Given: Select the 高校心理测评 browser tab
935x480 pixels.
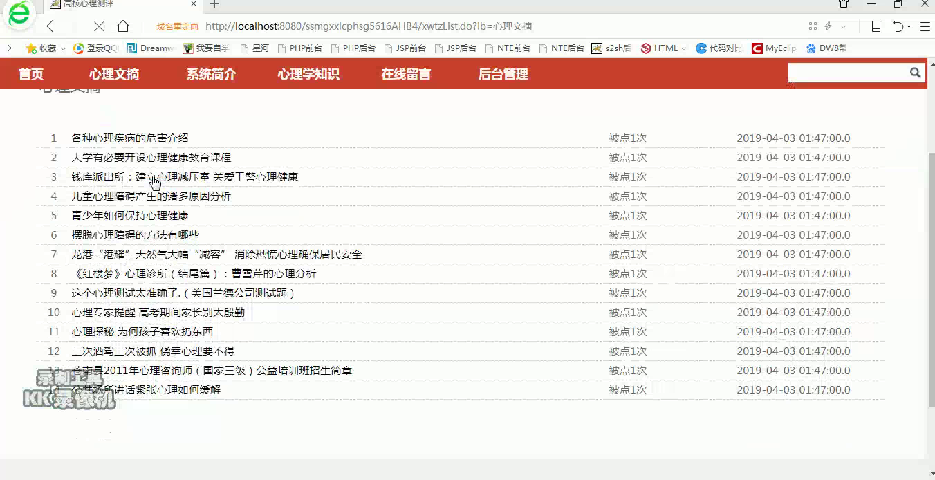Looking at the screenshot, I should coord(124,4).
